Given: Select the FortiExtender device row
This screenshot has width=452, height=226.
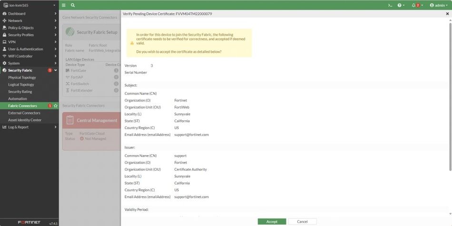Looking at the screenshot, I should pos(92,90).
